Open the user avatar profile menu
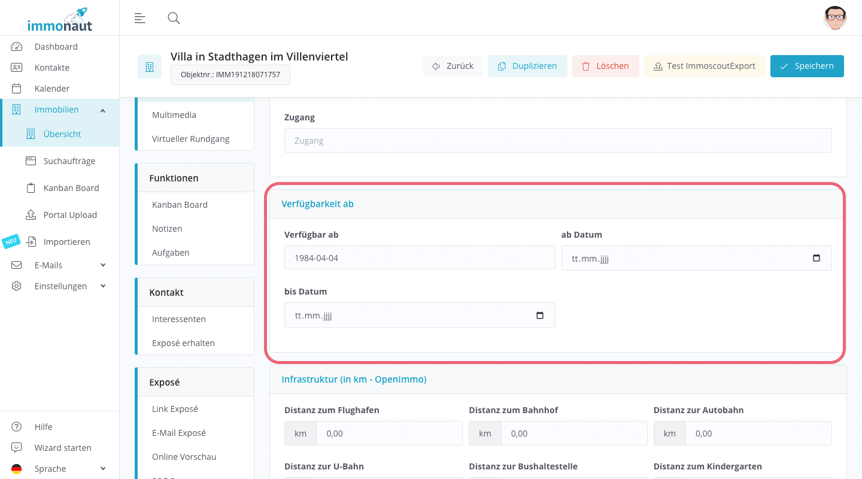The height and width of the screenshot is (479, 862). 834,18
